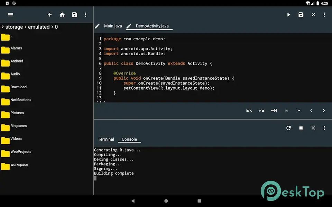Undo the last edit

pos(249,111)
